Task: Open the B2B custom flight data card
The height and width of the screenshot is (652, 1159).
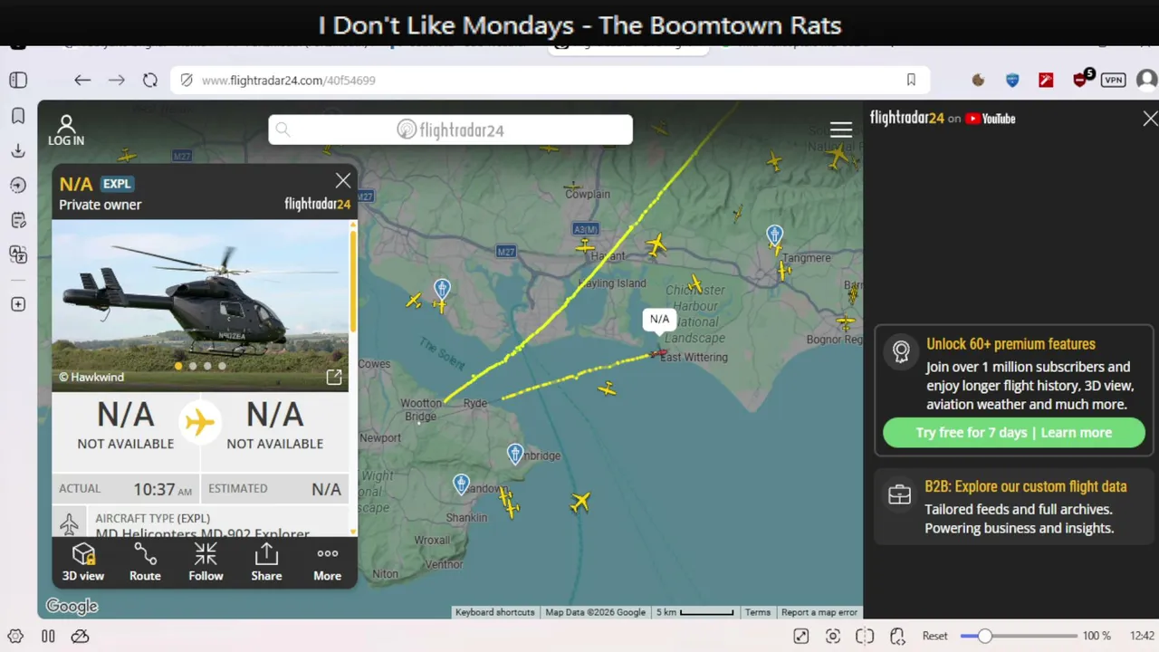Action: click(x=1014, y=507)
